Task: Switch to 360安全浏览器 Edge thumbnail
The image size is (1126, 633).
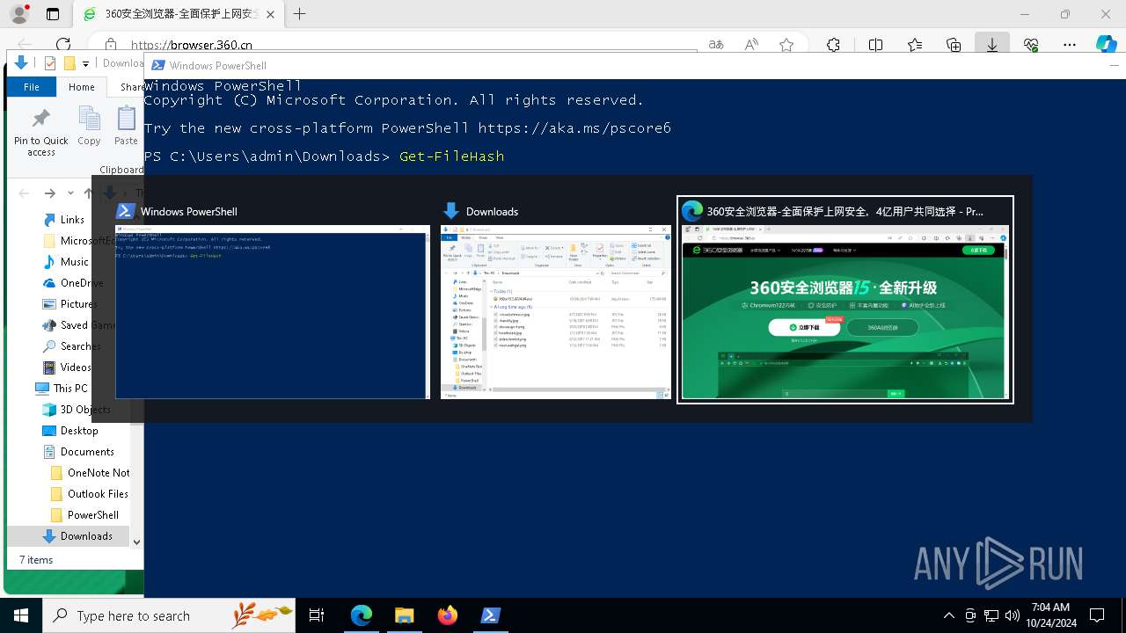Action: click(845, 300)
